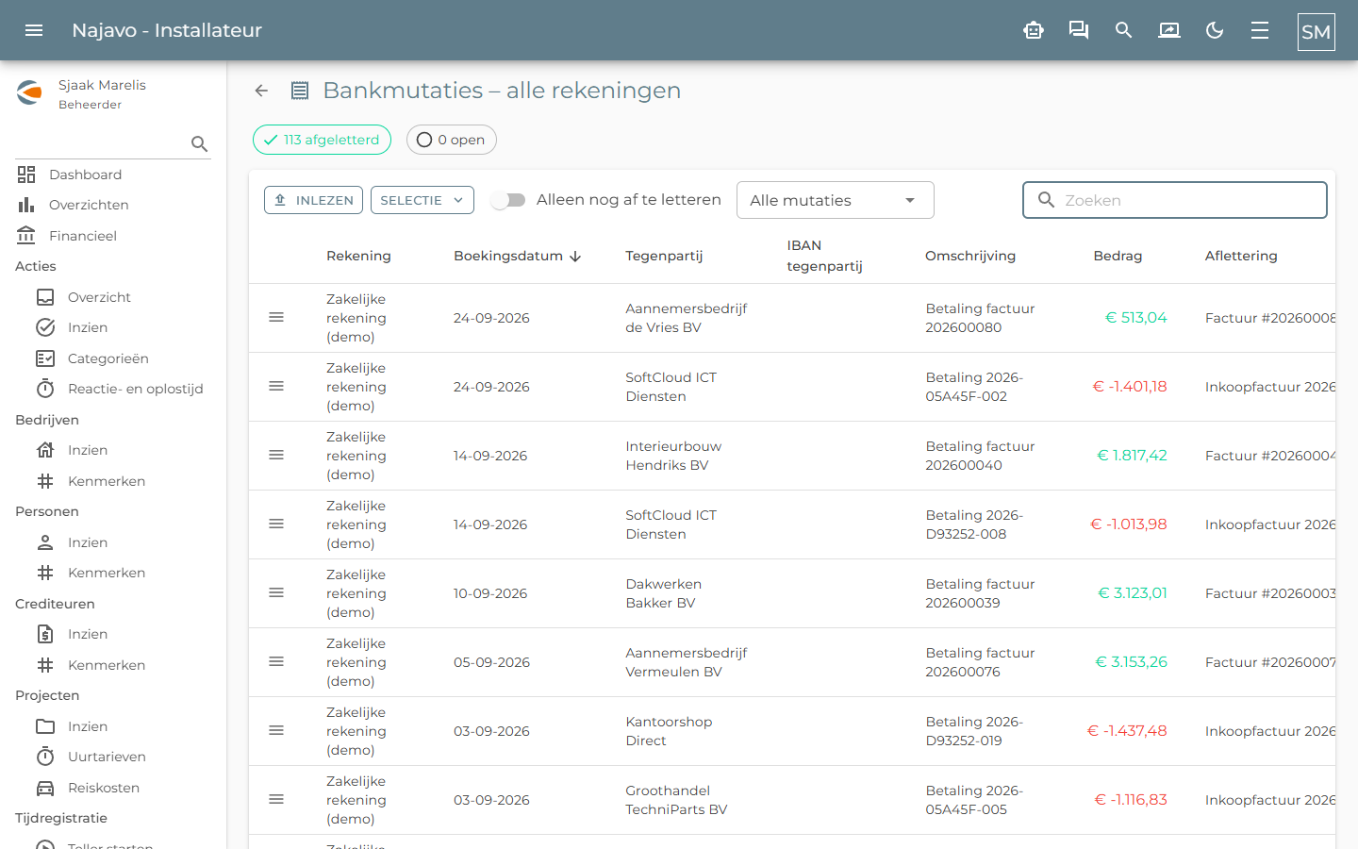The width and height of the screenshot is (1358, 849).
Task: Open row menu for Aannemersbedrijf de Vries BV
Action: 276,318
